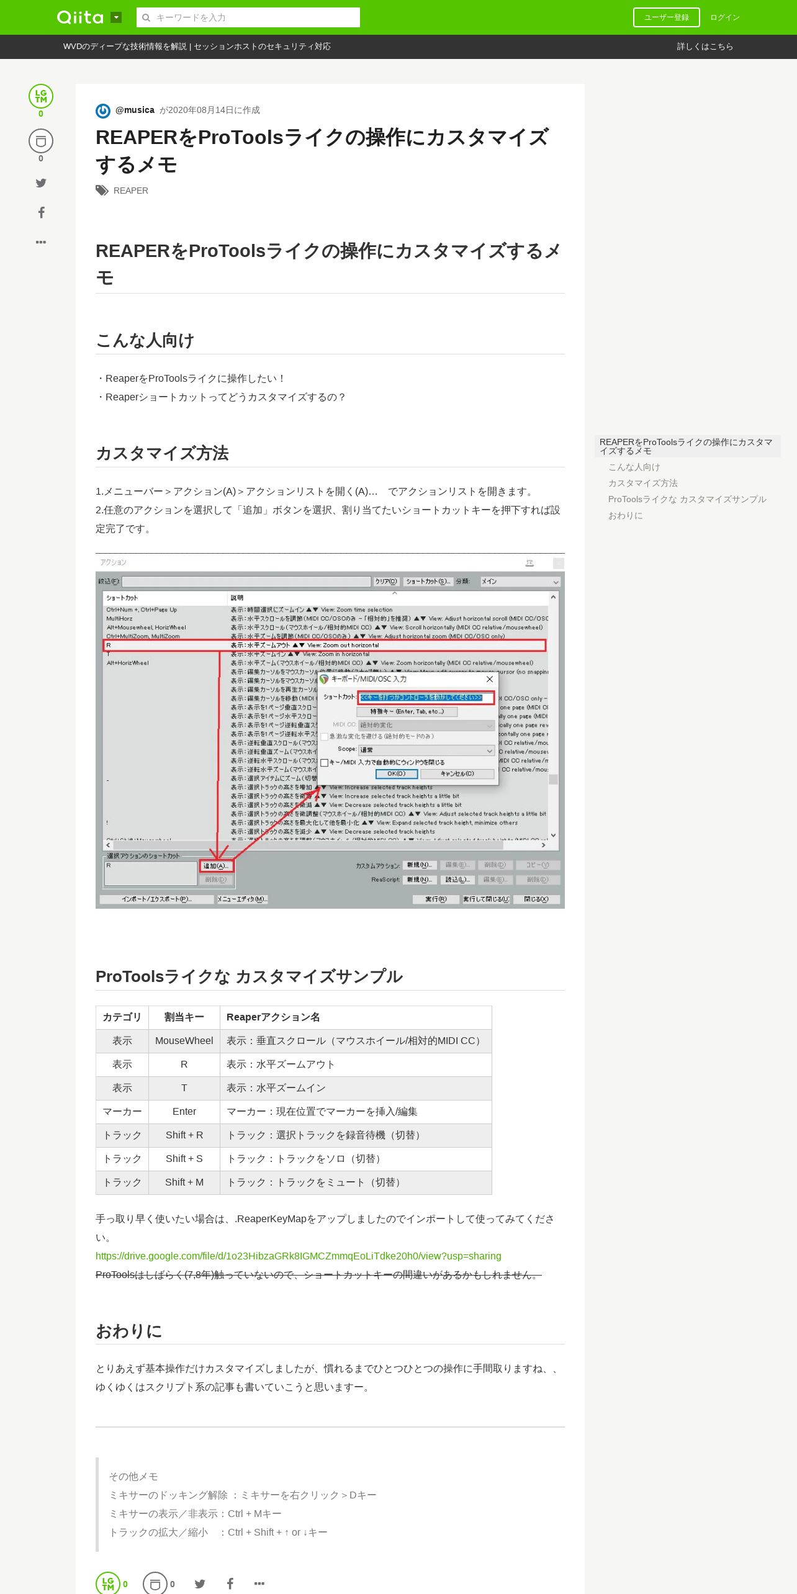
Task: Jump to REAPERをProToolsライク heading in table of contents
Action: [x=687, y=446]
